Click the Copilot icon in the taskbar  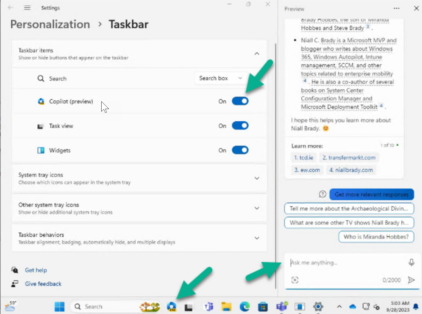[172, 306]
